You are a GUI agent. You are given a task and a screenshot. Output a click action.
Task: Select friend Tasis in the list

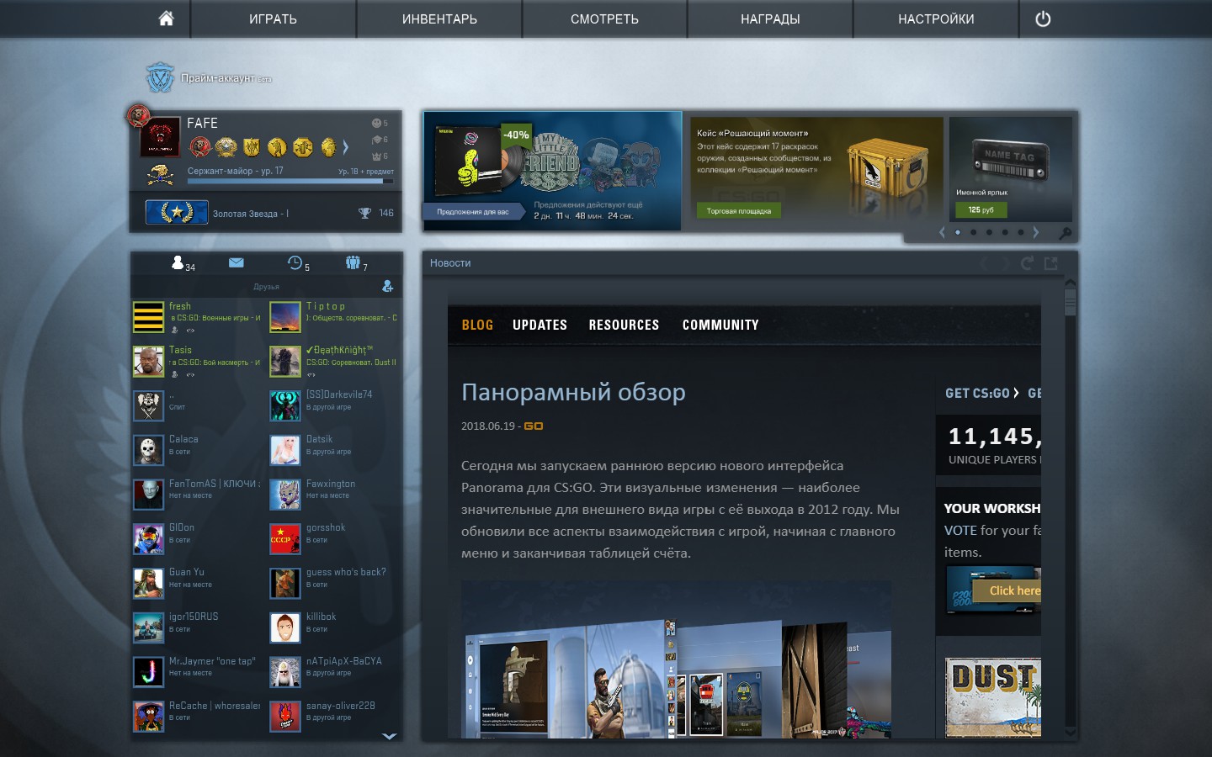pos(198,362)
